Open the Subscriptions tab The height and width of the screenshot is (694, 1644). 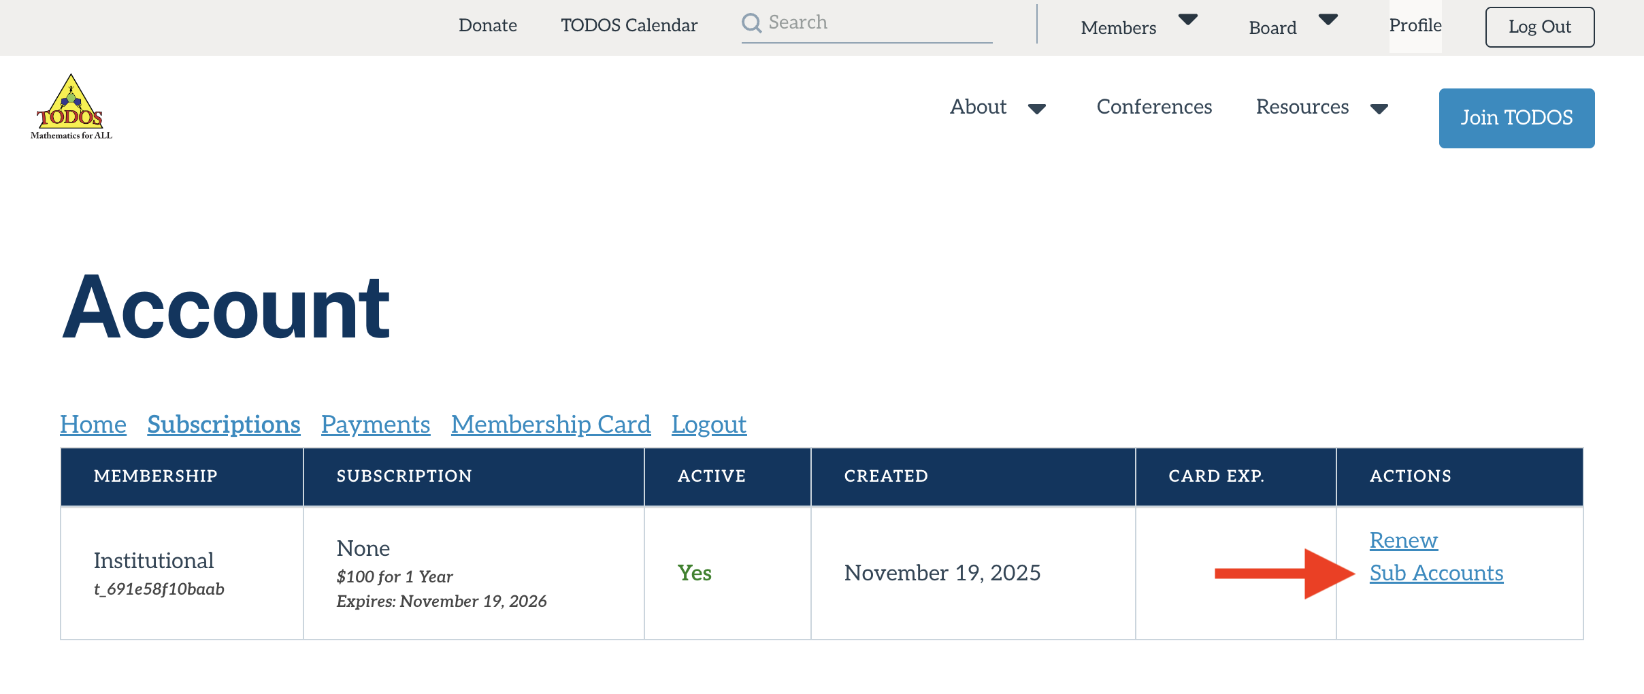[x=223, y=424]
